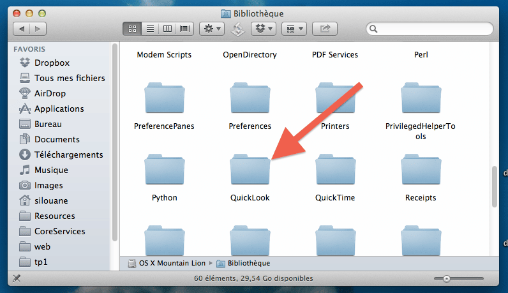Switch to icon view
The height and width of the screenshot is (293, 508).
point(132,29)
